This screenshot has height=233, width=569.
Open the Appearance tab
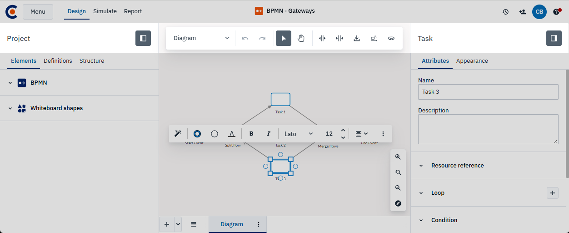472,61
